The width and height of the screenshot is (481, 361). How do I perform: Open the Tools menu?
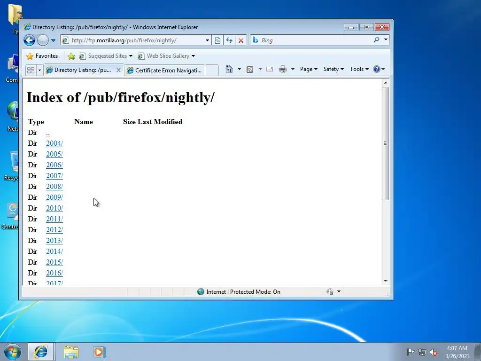[359, 69]
